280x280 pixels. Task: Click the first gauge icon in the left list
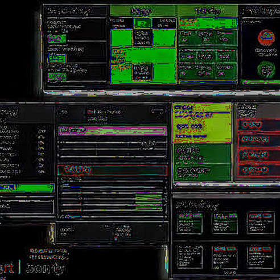tap(42, 131)
